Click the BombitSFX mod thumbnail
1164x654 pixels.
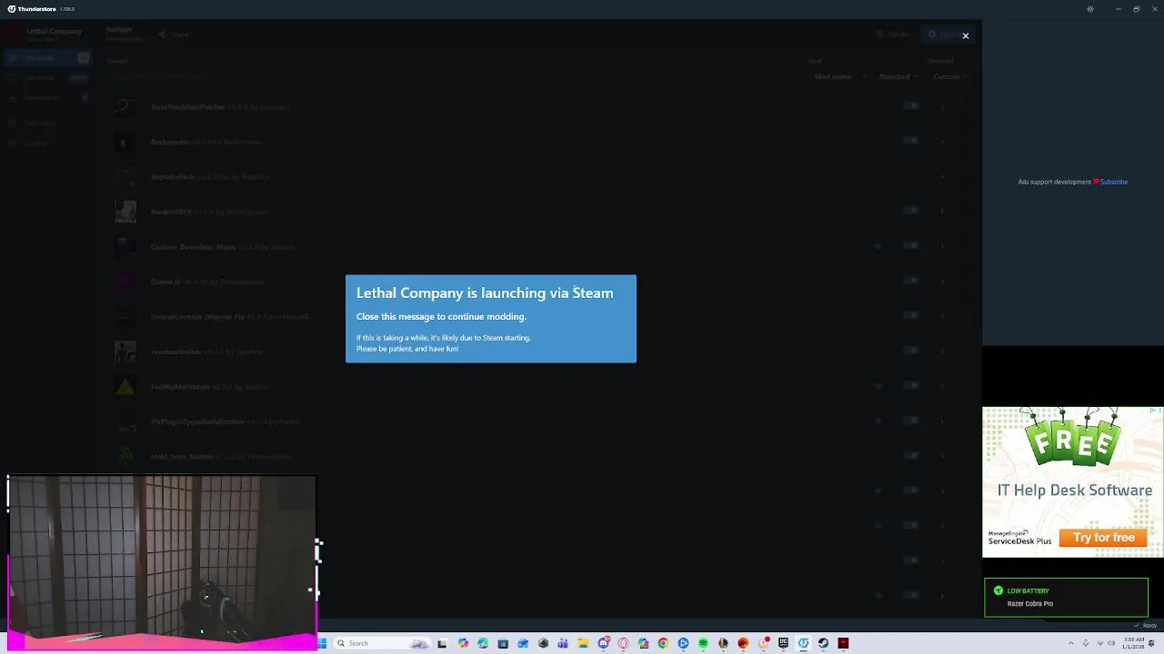(x=125, y=212)
